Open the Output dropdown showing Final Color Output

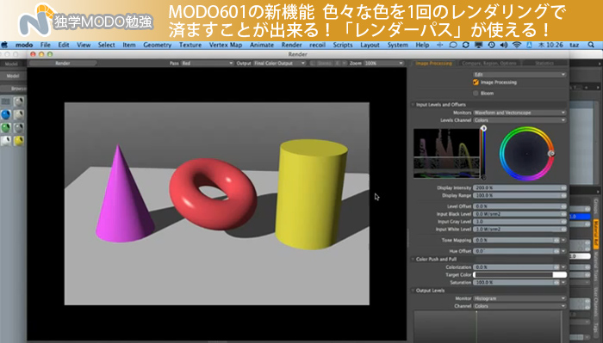point(279,63)
